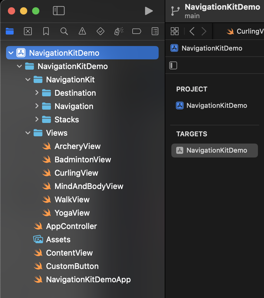
Task: Expand the Navigation folder
Action: [x=37, y=106]
